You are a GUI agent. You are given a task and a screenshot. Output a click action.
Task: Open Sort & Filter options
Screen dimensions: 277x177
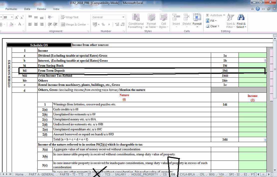pyautogui.click(x=230, y=21)
